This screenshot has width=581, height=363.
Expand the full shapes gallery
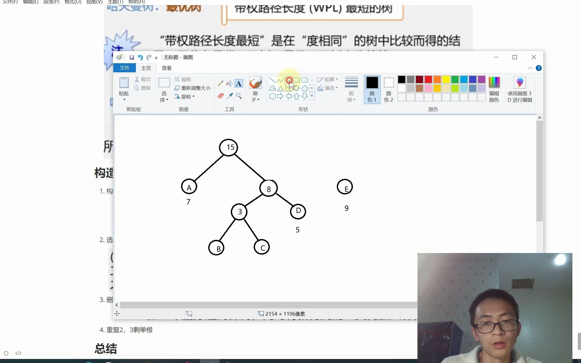point(312,96)
